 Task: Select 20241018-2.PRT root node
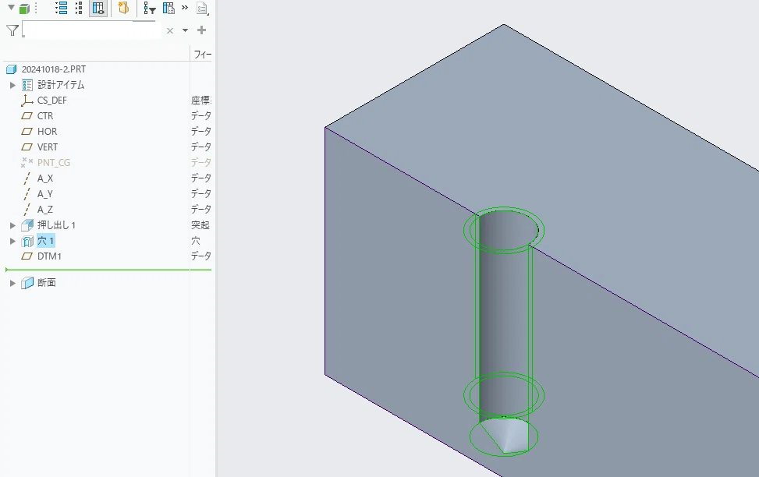coord(54,69)
